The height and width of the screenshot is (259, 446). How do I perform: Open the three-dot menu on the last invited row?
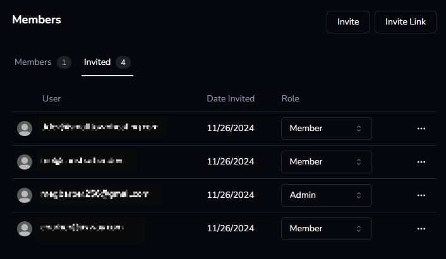click(421, 229)
